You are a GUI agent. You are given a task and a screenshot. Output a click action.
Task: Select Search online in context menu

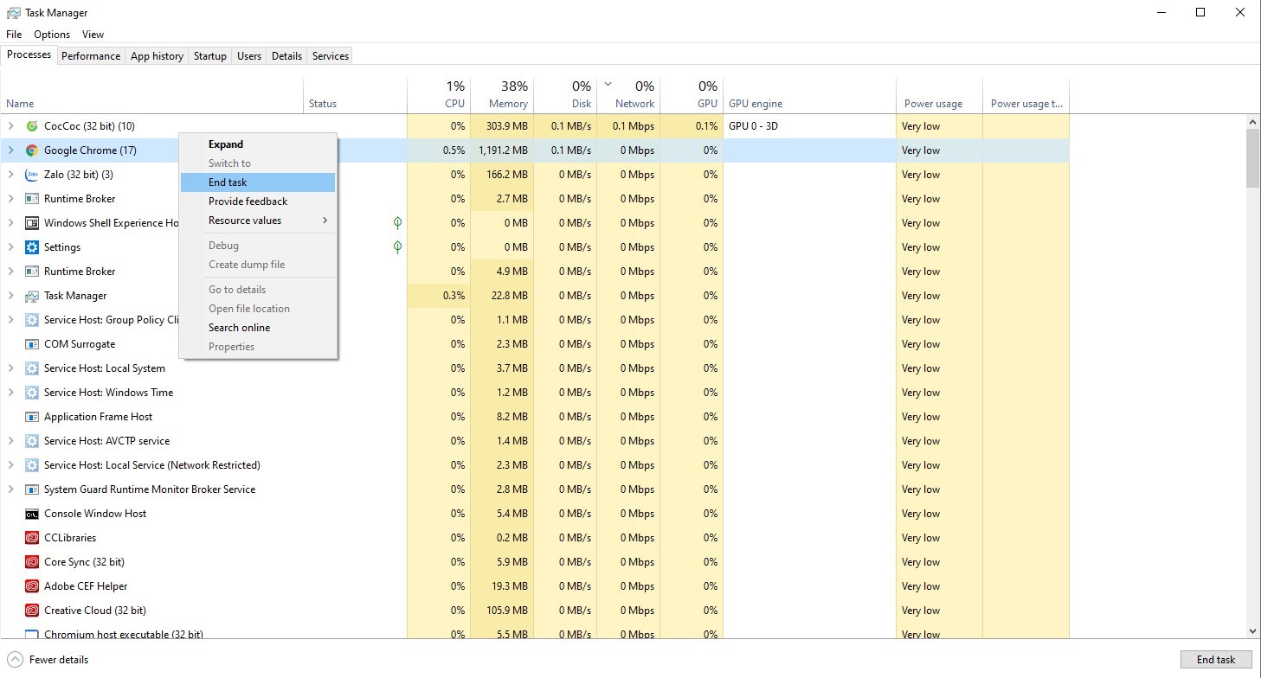pos(257,328)
